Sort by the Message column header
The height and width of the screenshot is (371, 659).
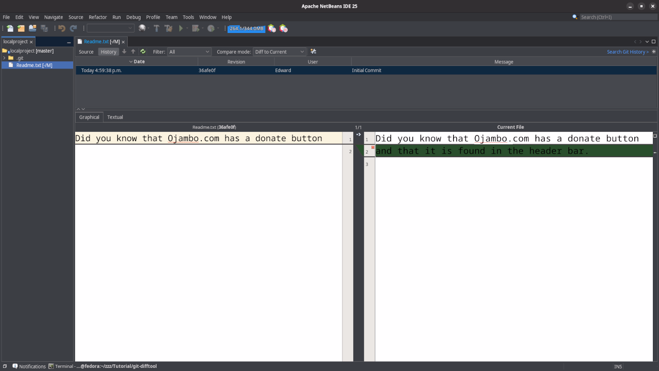pos(504,61)
